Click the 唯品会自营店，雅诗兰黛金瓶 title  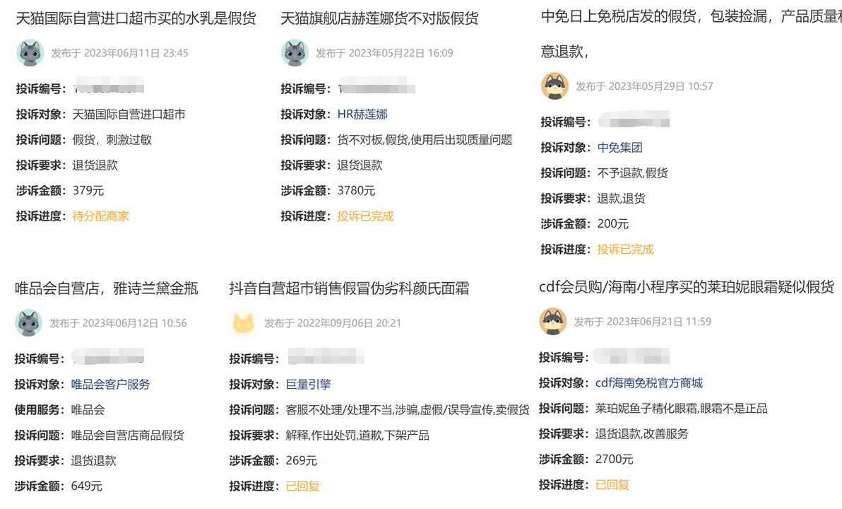pos(107,288)
